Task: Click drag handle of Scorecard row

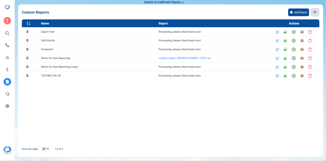Action: tap(27, 49)
